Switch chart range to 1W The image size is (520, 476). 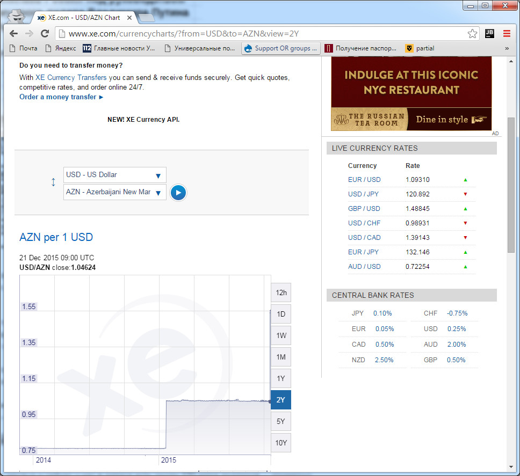(x=281, y=335)
